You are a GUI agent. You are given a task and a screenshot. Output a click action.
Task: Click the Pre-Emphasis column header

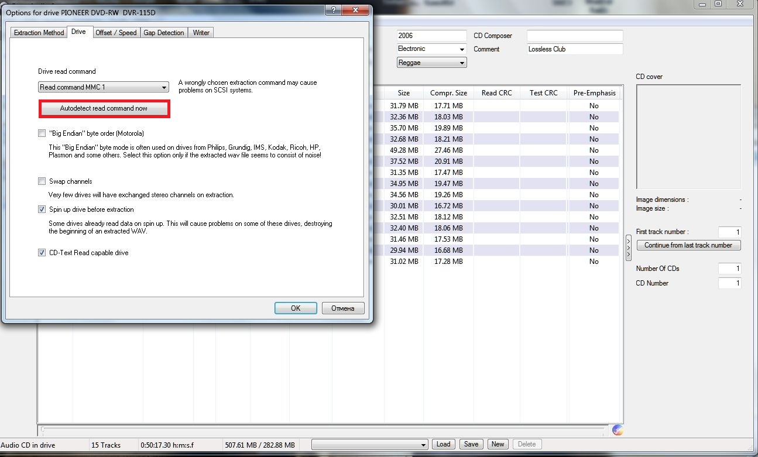pos(594,93)
